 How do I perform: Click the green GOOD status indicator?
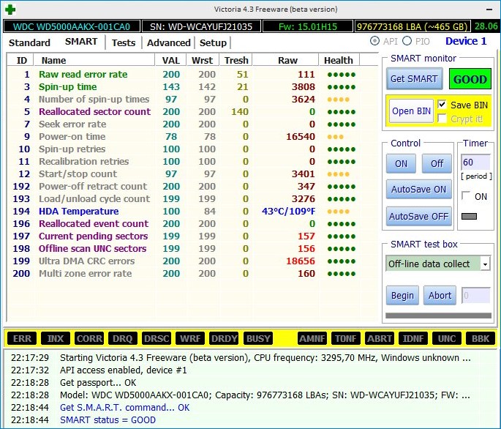(x=470, y=79)
